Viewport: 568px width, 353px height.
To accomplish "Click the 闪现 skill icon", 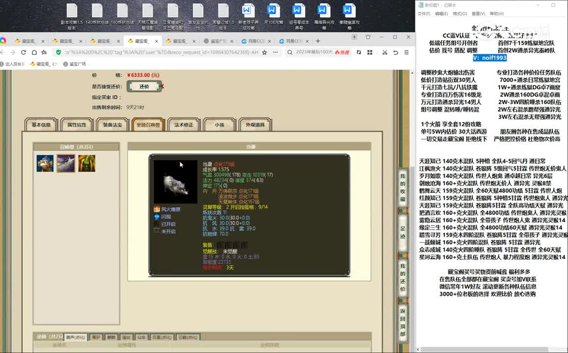I will point(156,217).
